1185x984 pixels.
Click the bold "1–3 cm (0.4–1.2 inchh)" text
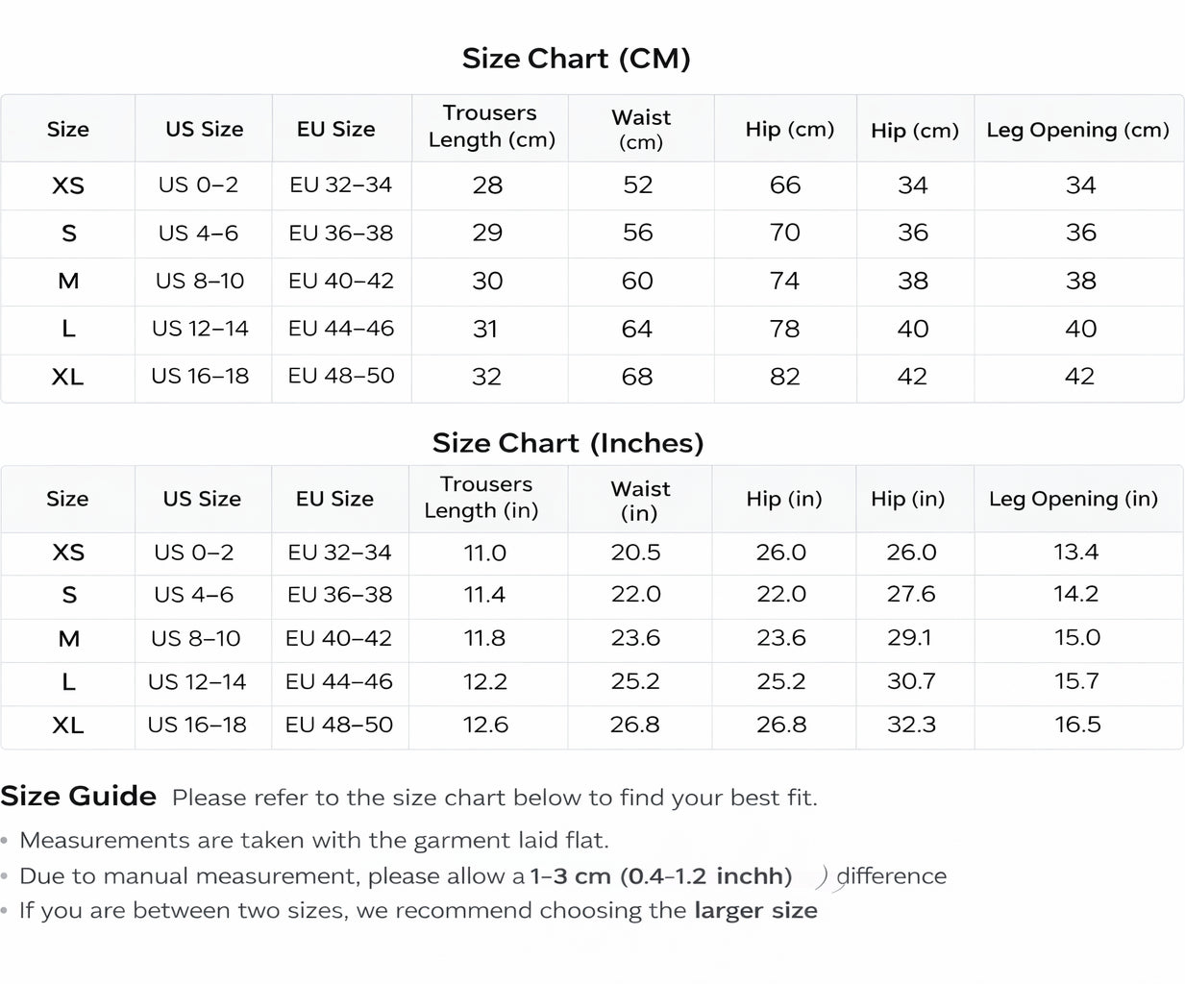tap(661, 876)
